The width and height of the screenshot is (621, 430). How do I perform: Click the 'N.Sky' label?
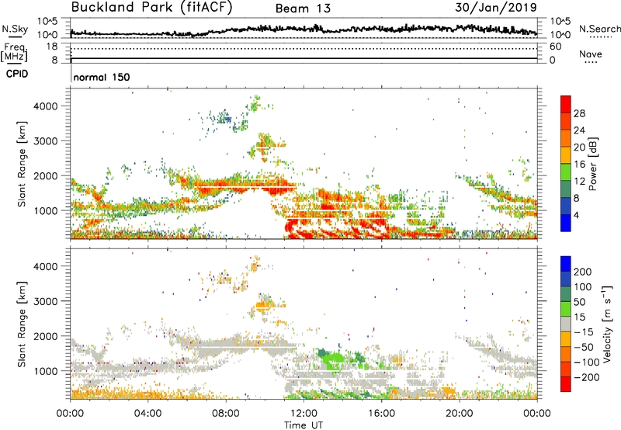click(x=15, y=29)
